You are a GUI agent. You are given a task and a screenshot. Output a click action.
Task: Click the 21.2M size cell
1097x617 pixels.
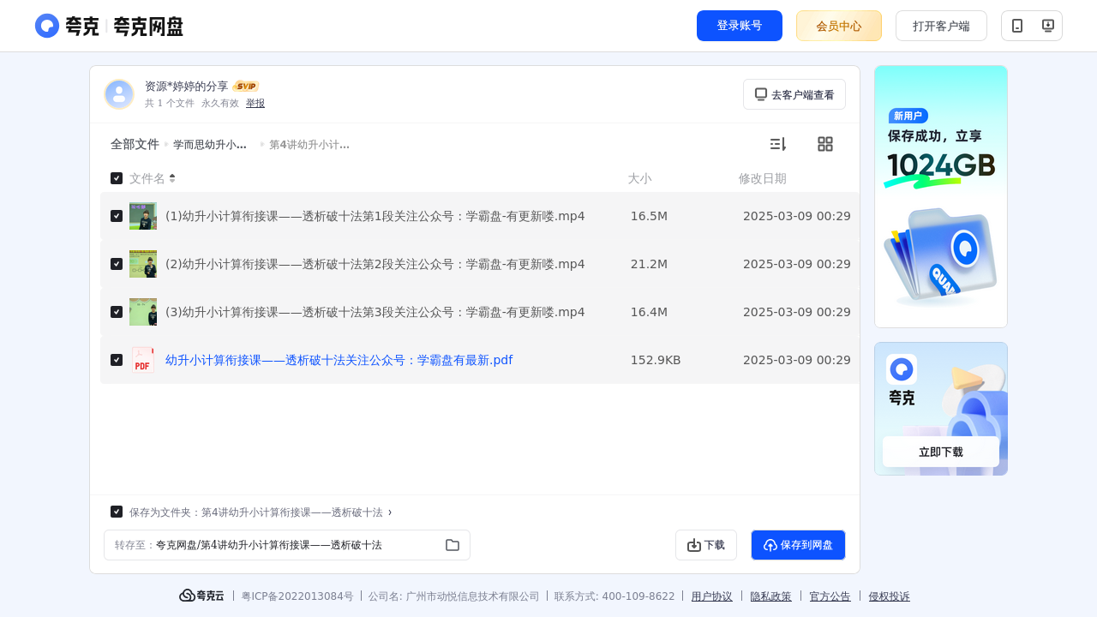click(x=649, y=264)
